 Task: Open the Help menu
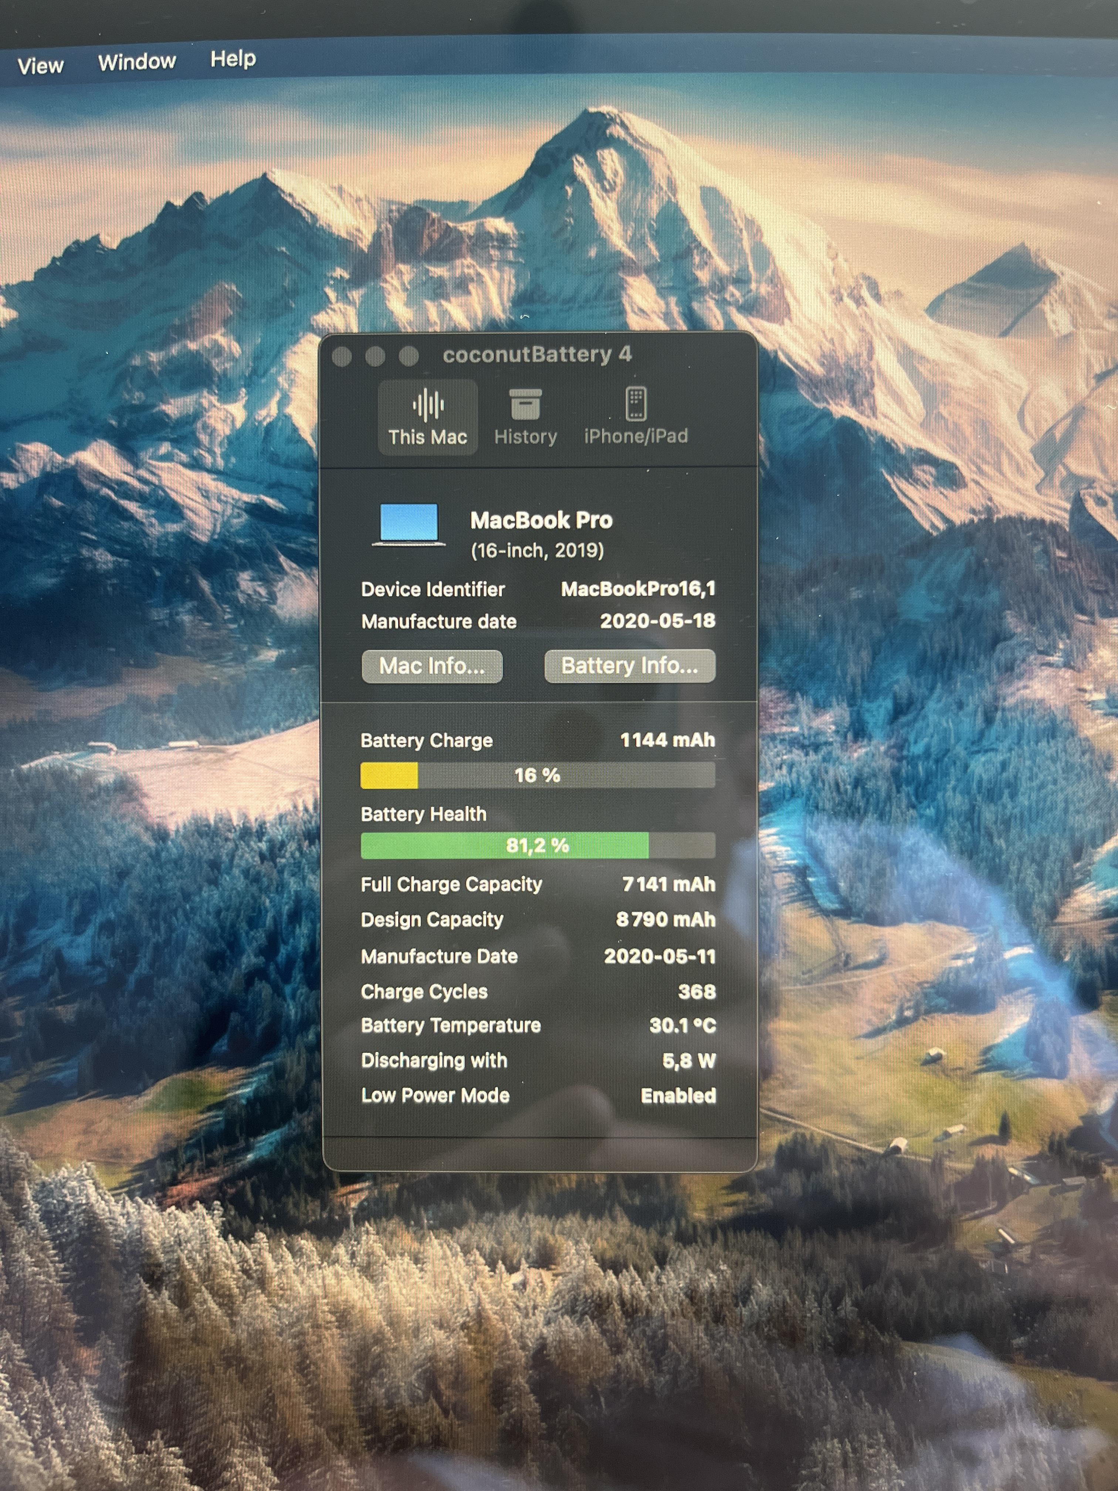233,59
